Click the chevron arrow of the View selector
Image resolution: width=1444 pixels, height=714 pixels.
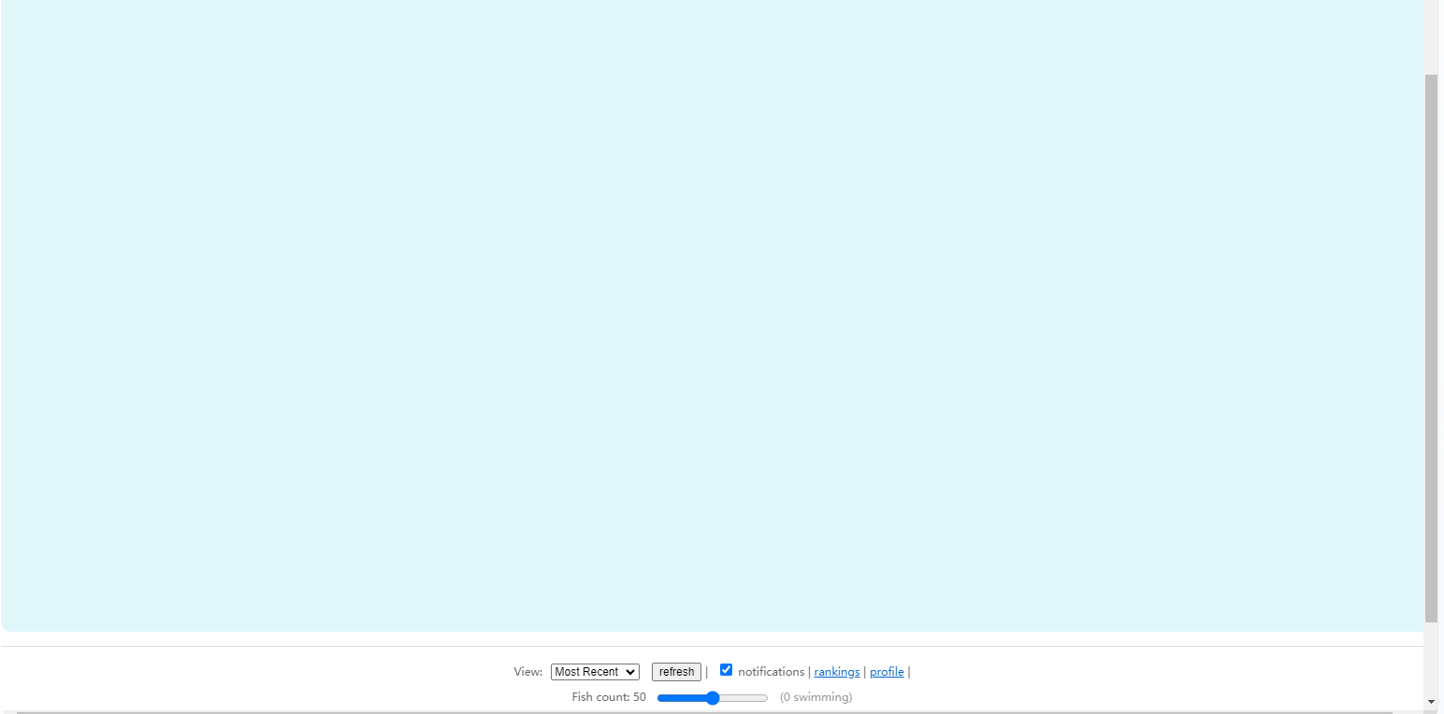tap(631, 672)
